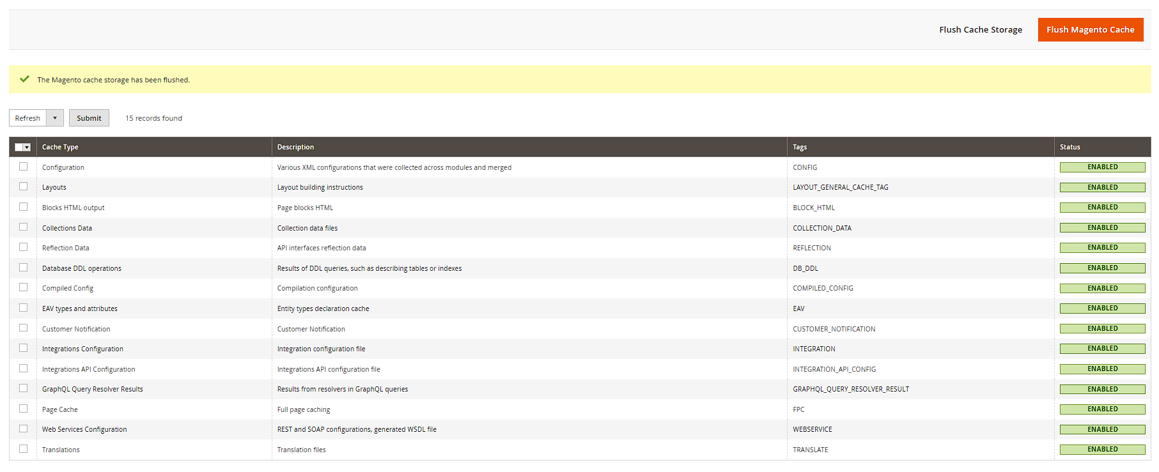Click the 'COLLECTION_DATA' tag
Screen dimensions: 1159x472
[822, 228]
